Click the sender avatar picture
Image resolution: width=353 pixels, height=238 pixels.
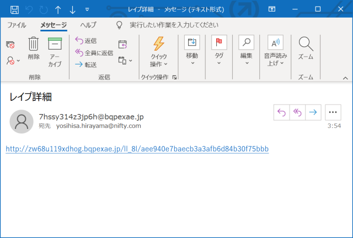22,121
